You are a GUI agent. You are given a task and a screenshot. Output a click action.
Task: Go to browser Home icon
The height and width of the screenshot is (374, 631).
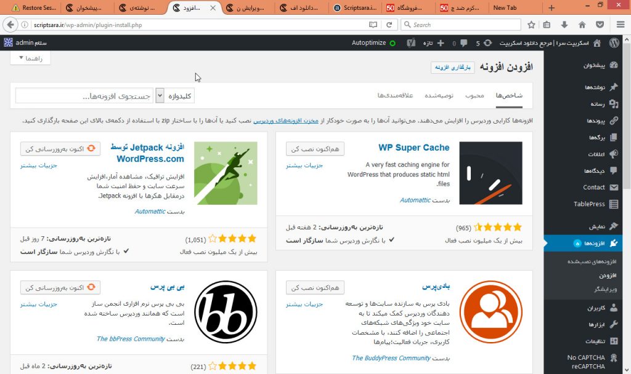click(582, 25)
